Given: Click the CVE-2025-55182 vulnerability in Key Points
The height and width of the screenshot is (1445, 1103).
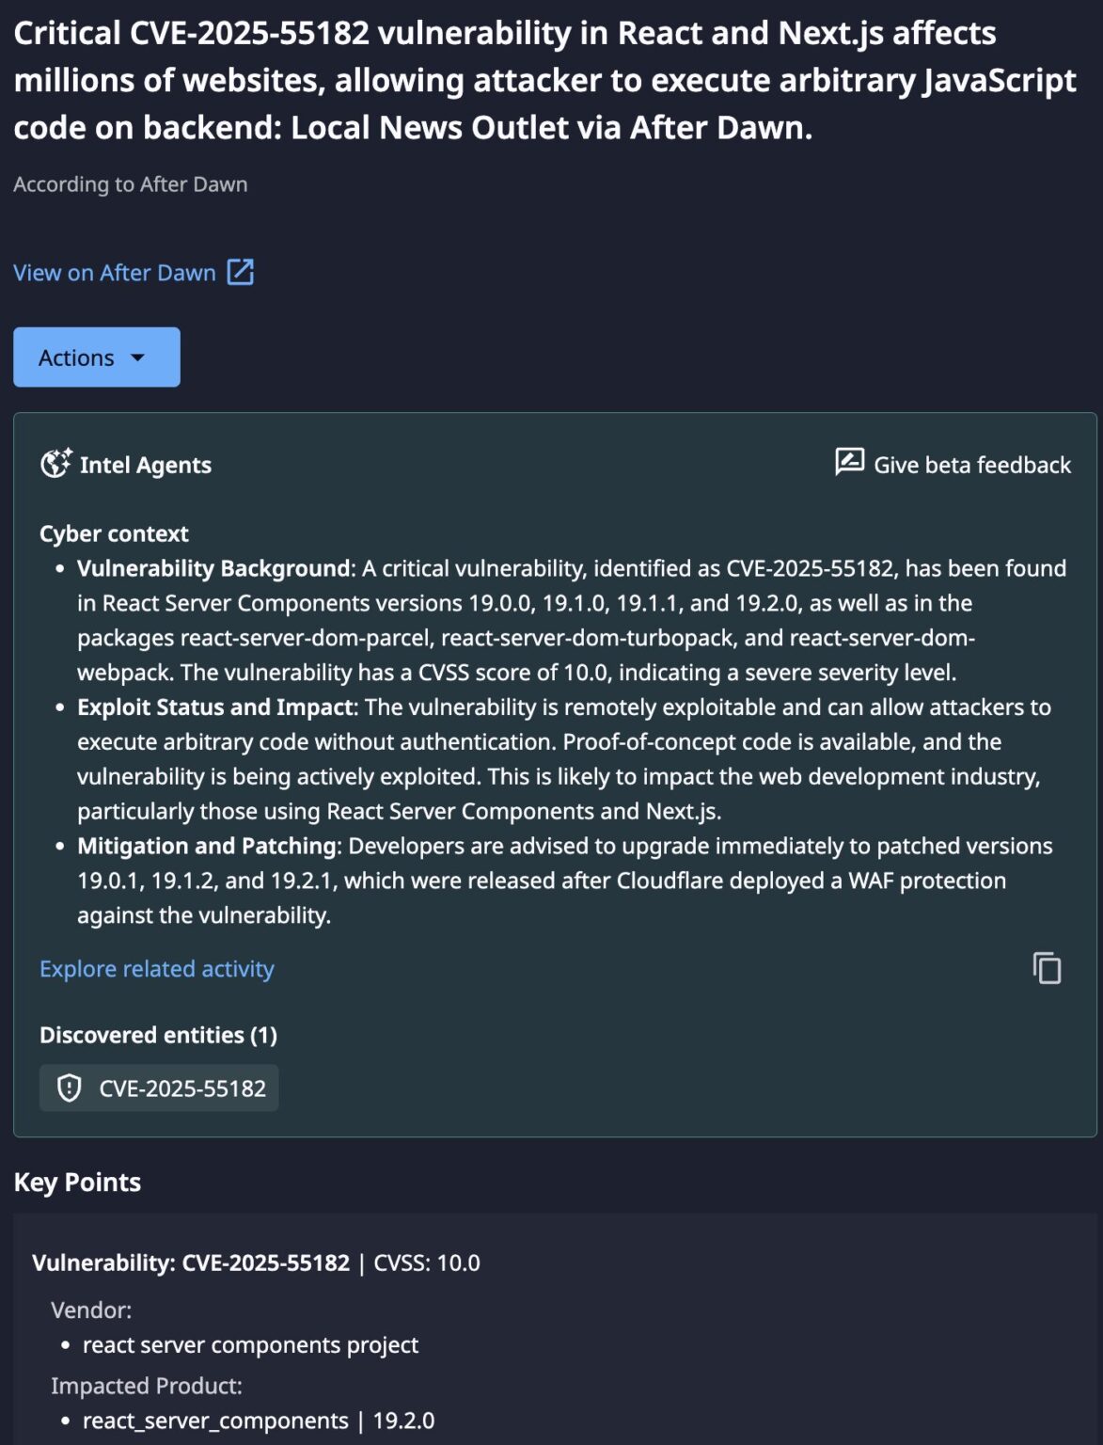Looking at the screenshot, I should tap(265, 1263).
